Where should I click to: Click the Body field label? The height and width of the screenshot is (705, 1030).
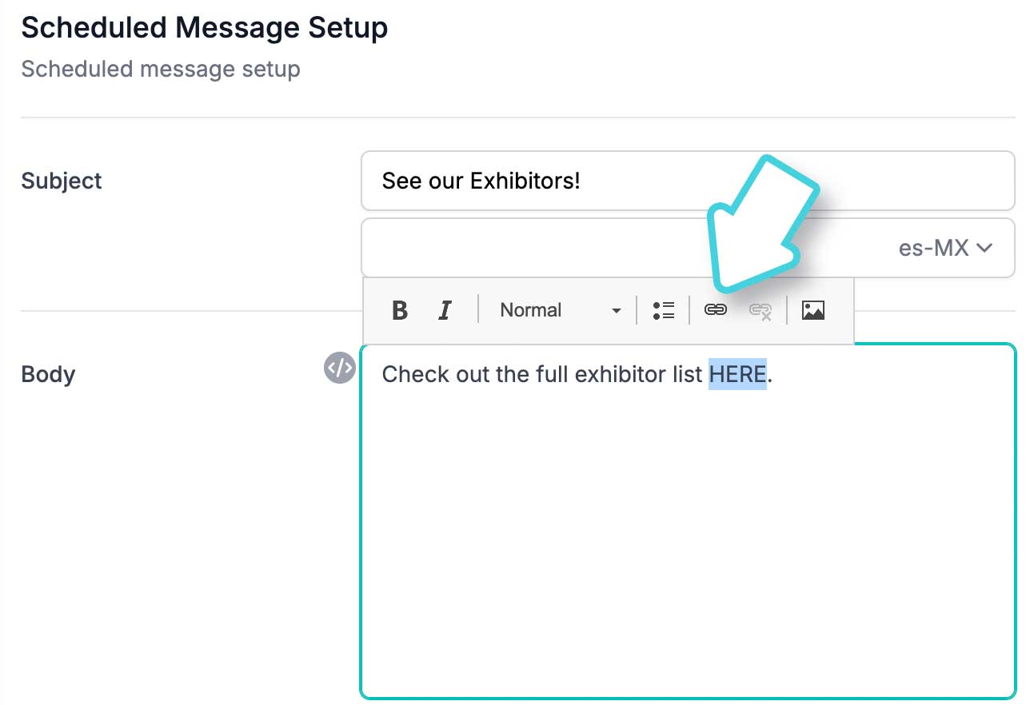pyautogui.click(x=48, y=374)
